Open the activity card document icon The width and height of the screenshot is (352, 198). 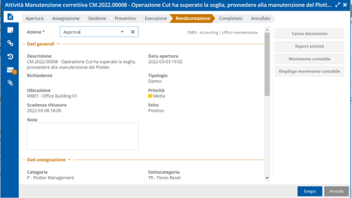pyautogui.click(x=10, y=16)
